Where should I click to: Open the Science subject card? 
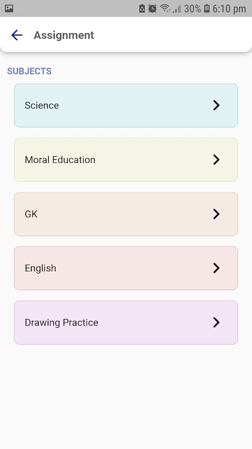tap(126, 106)
